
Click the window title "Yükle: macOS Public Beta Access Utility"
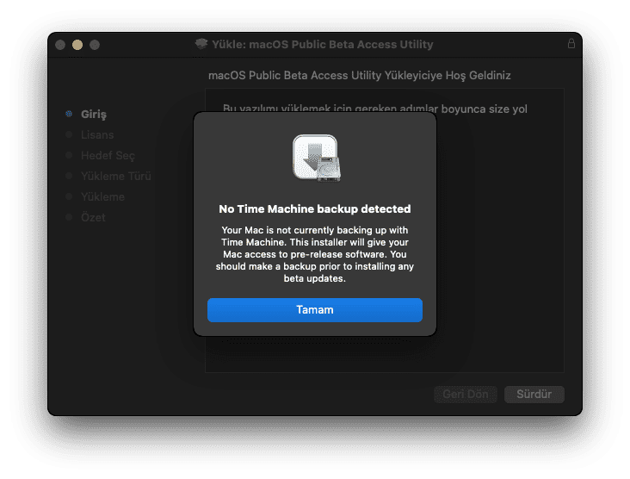[x=323, y=44]
